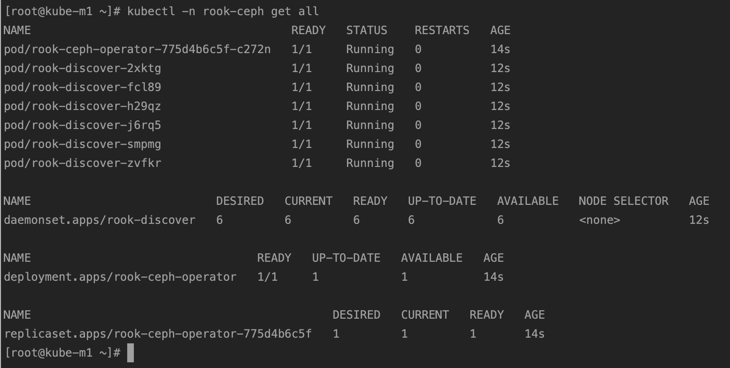Click the terminal cursor at the last prompt
Screen dimensions: 730x368
coord(131,353)
